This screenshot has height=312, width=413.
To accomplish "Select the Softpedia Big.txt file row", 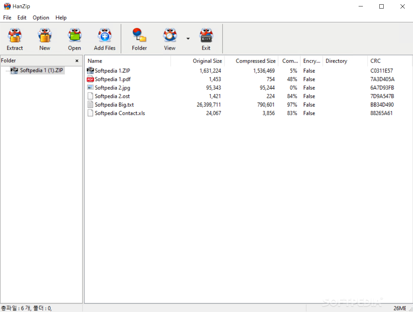I will pos(249,104).
